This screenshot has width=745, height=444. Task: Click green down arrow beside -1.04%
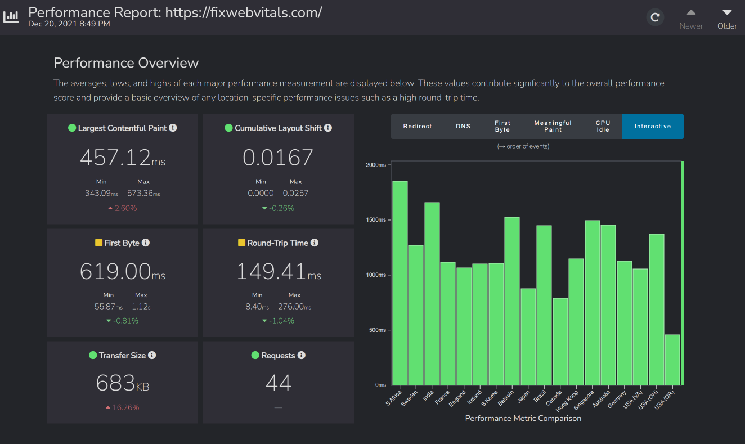tap(264, 321)
